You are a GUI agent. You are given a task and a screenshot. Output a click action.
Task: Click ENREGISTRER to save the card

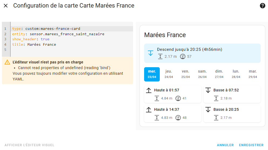[x=251, y=145]
